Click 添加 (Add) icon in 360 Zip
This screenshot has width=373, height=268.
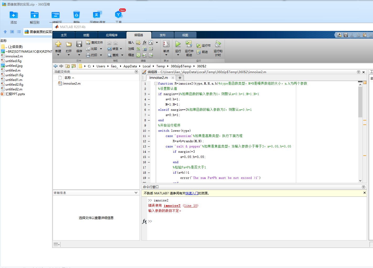tap(14, 15)
